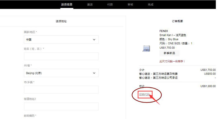Select the 小计 subtotal label
218x119 pixels.
(142, 70)
